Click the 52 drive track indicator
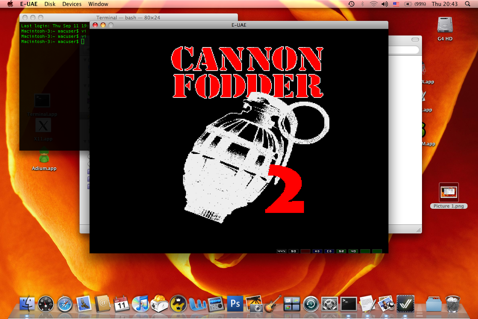478x319 pixels. click(341, 251)
